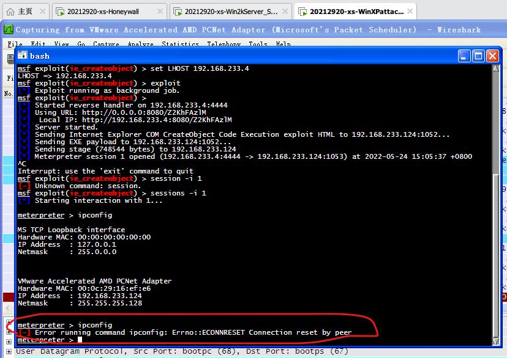Expand the User Datagram Protocol tree row
Image resolution: width=507 pixels, height=358 pixels.
(x=9, y=351)
